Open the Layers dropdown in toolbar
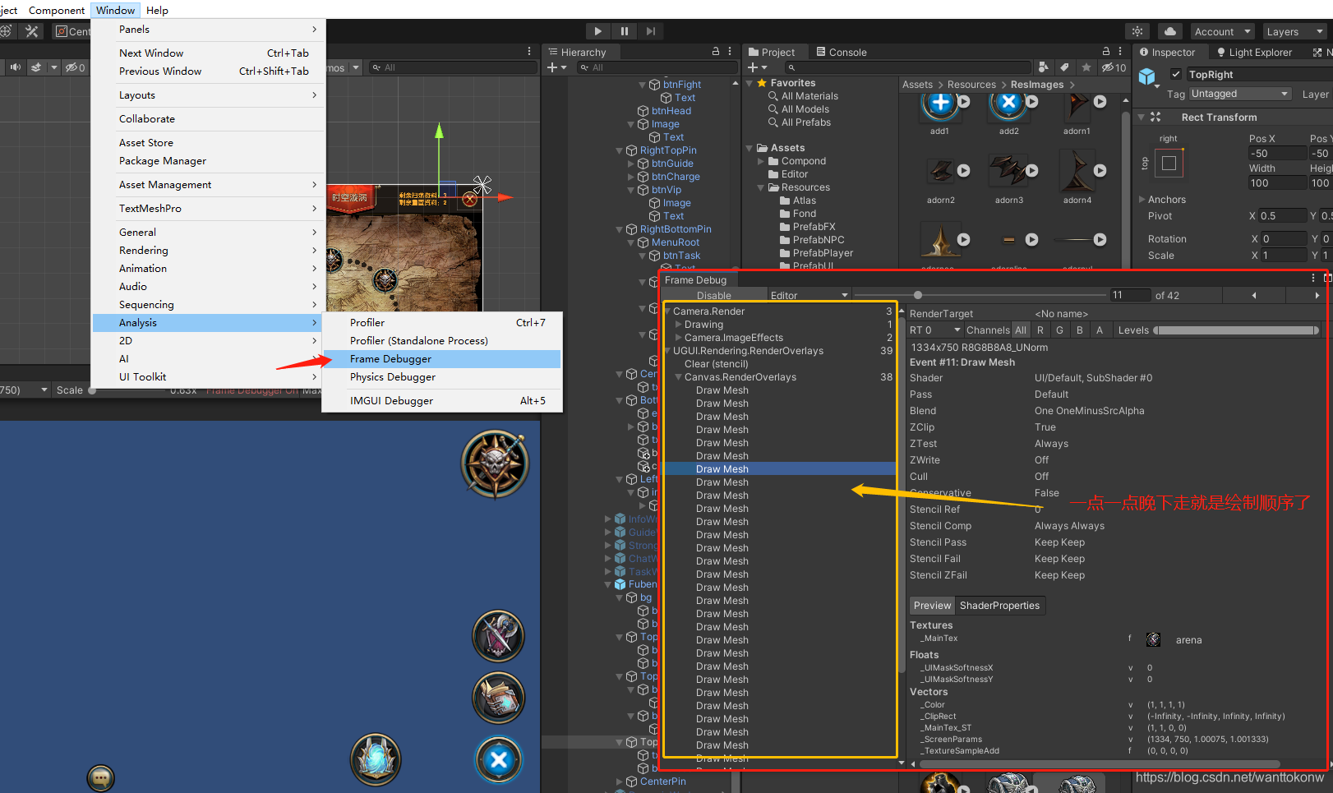Screen dimensions: 1333x793 pyautogui.click(x=1294, y=31)
